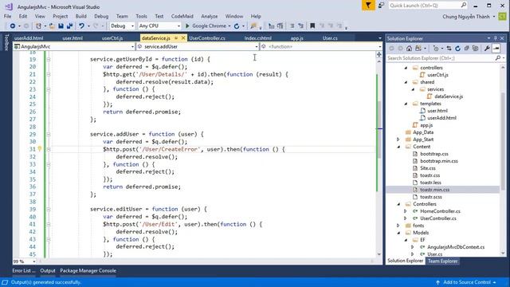Click the editor horizontal scrollbar

pos(206,261)
